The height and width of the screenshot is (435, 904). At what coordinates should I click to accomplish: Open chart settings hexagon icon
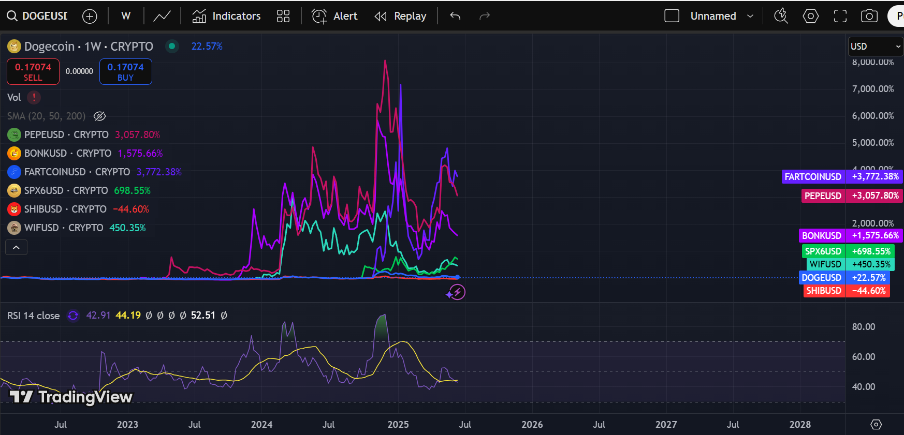coord(810,17)
